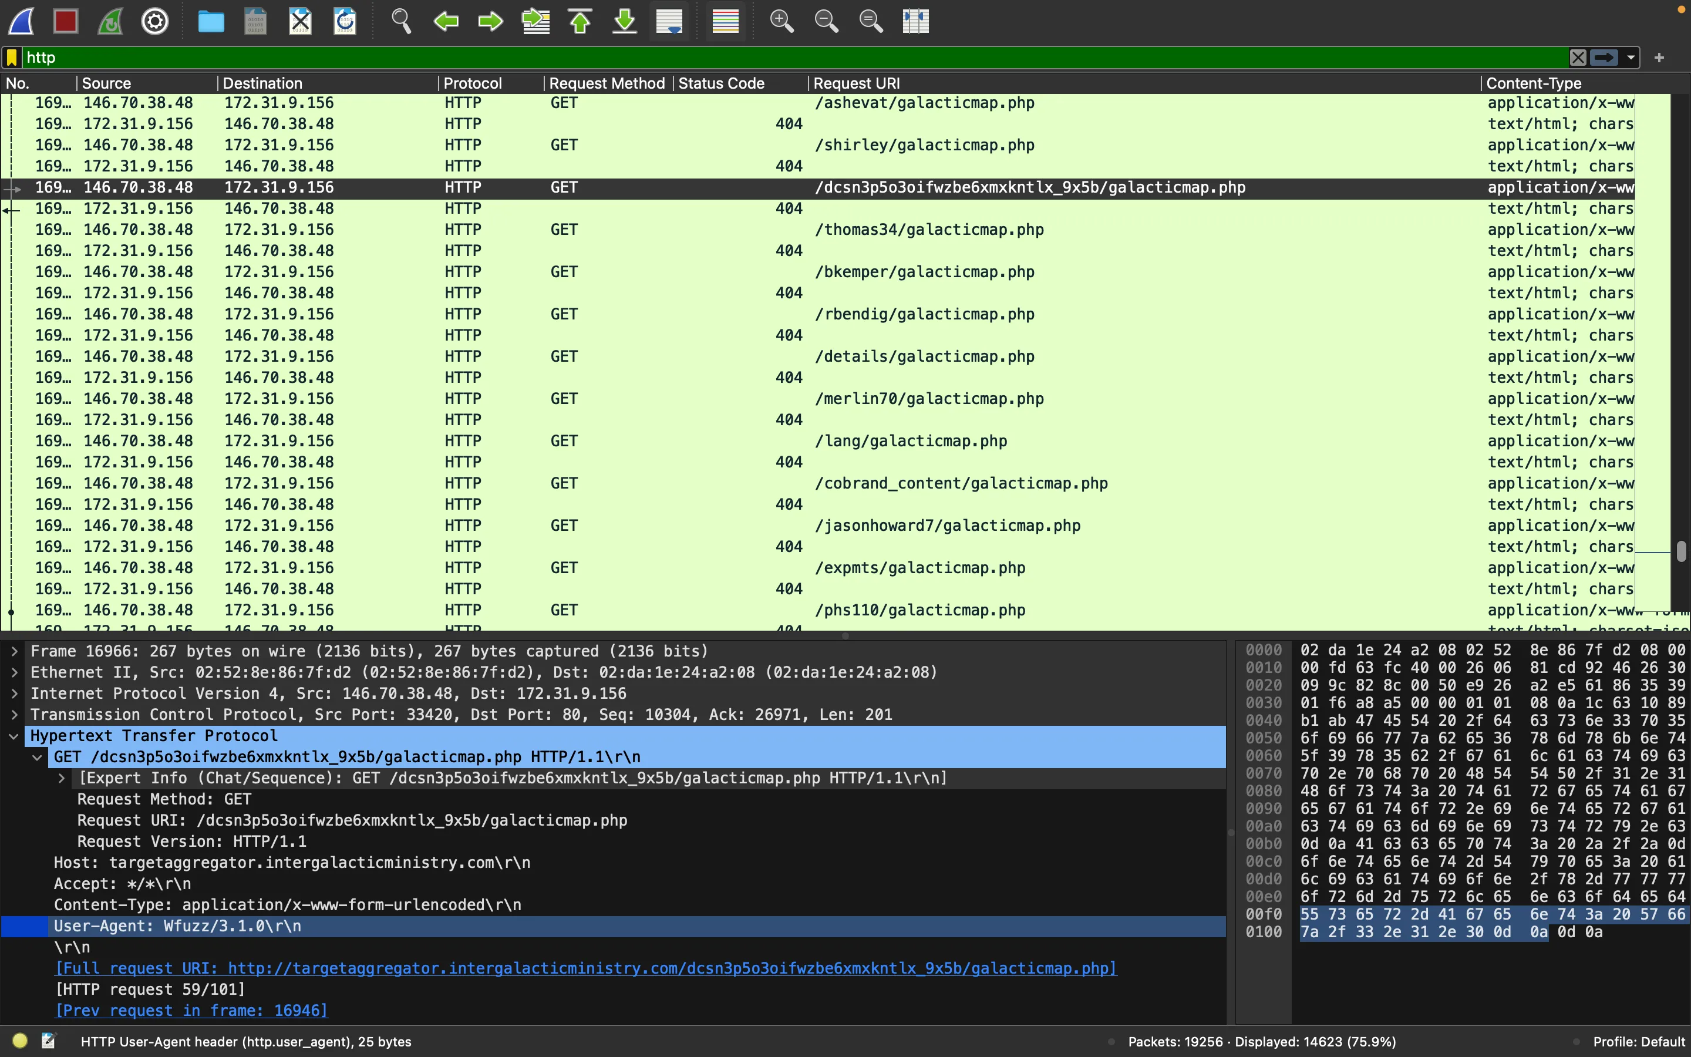1691x1057 pixels.
Task: Open recent display filter dropdown
Action: click(x=1631, y=58)
